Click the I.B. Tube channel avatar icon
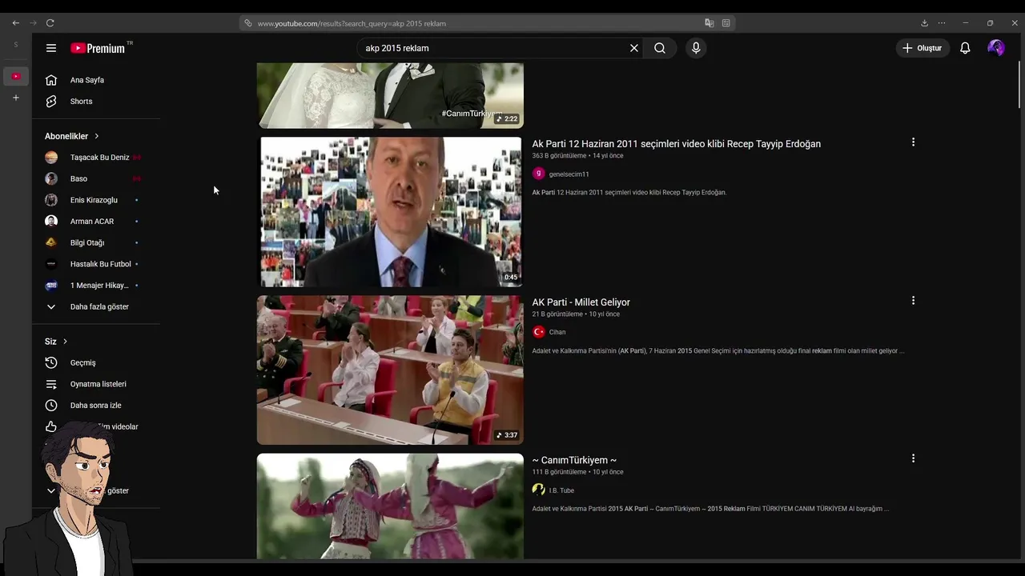This screenshot has height=576, width=1025. pos(539,490)
